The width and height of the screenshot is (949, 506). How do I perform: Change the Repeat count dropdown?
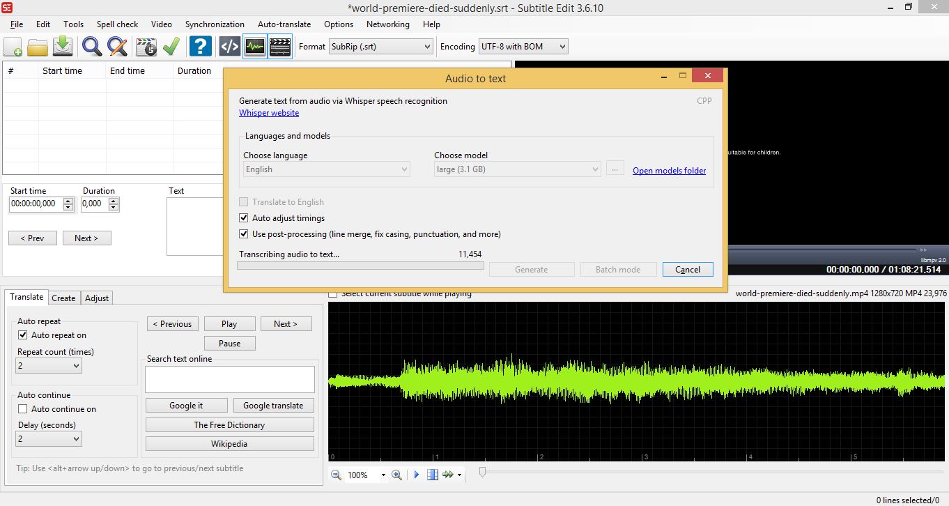(x=48, y=365)
